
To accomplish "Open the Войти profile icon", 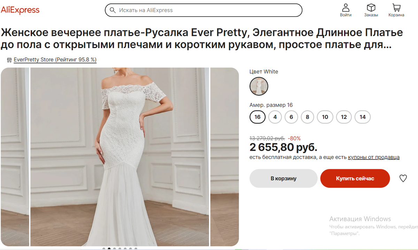I will (x=346, y=7).
